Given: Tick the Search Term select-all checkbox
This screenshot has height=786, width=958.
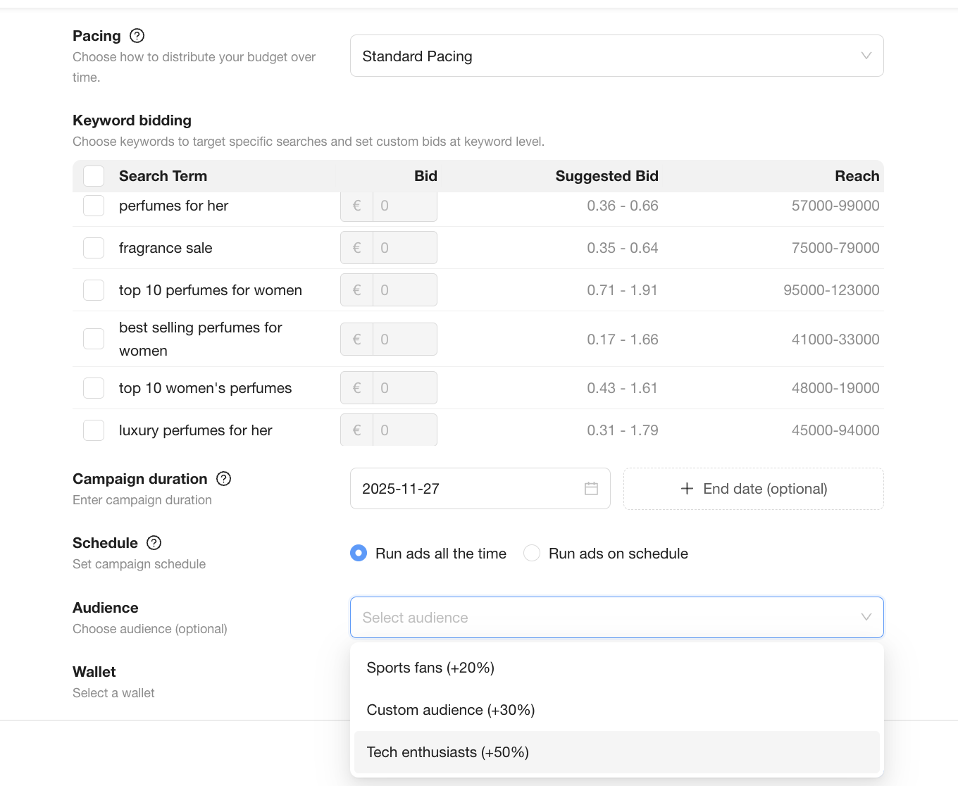Looking at the screenshot, I should [94, 176].
